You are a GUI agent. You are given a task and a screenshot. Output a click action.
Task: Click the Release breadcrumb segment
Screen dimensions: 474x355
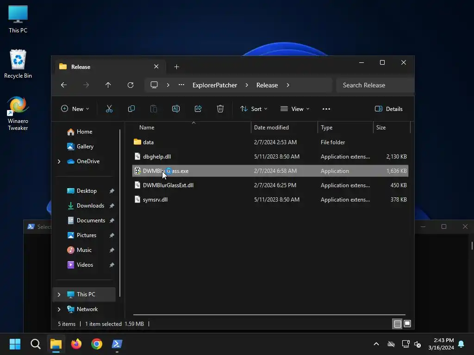coord(267,85)
